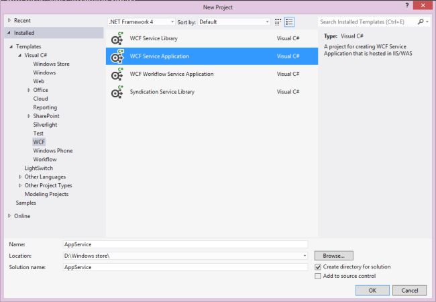Expand the Other Languages node
This screenshot has width=436, height=302.
20,177
